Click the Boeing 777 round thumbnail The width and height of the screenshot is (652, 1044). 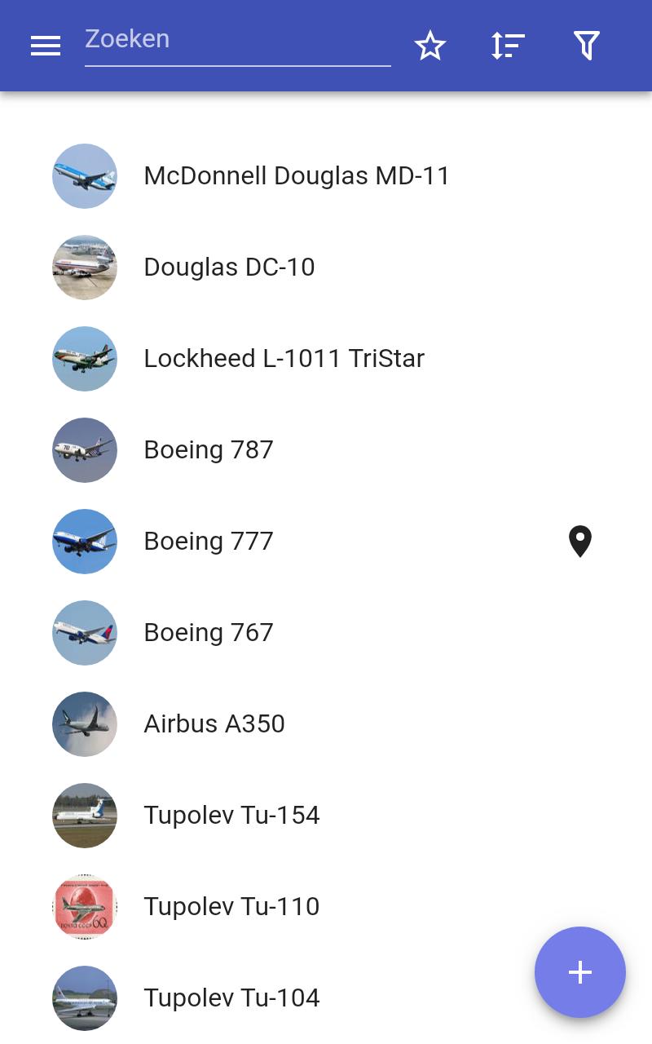click(85, 542)
